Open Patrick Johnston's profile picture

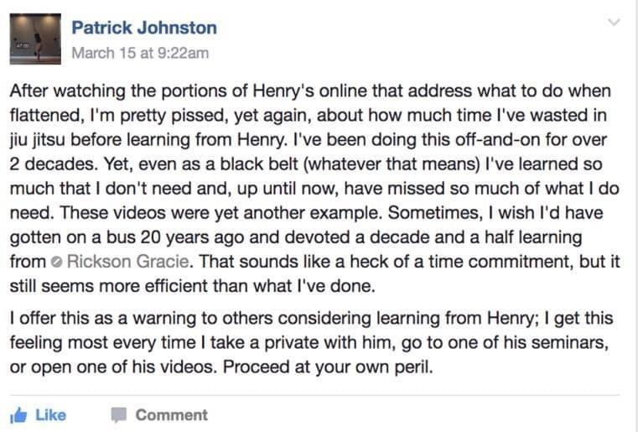35,39
